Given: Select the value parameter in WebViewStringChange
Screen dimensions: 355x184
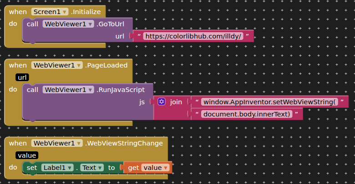Looking at the screenshot, I should click(x=26, y=155).
